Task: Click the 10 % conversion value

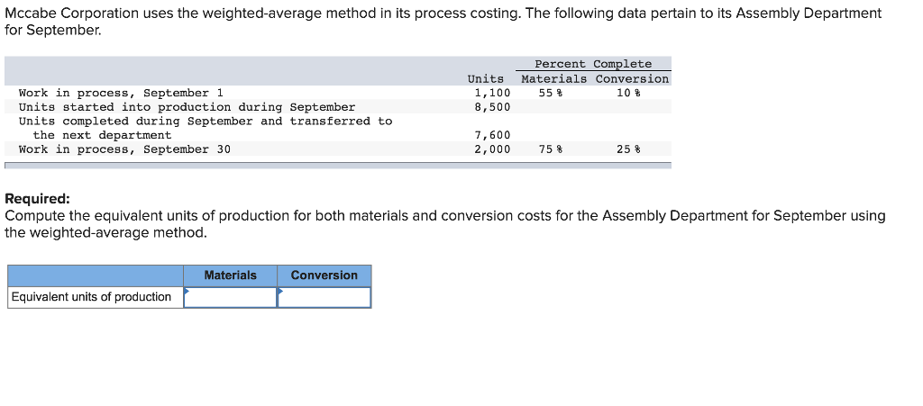Action: 628,93
